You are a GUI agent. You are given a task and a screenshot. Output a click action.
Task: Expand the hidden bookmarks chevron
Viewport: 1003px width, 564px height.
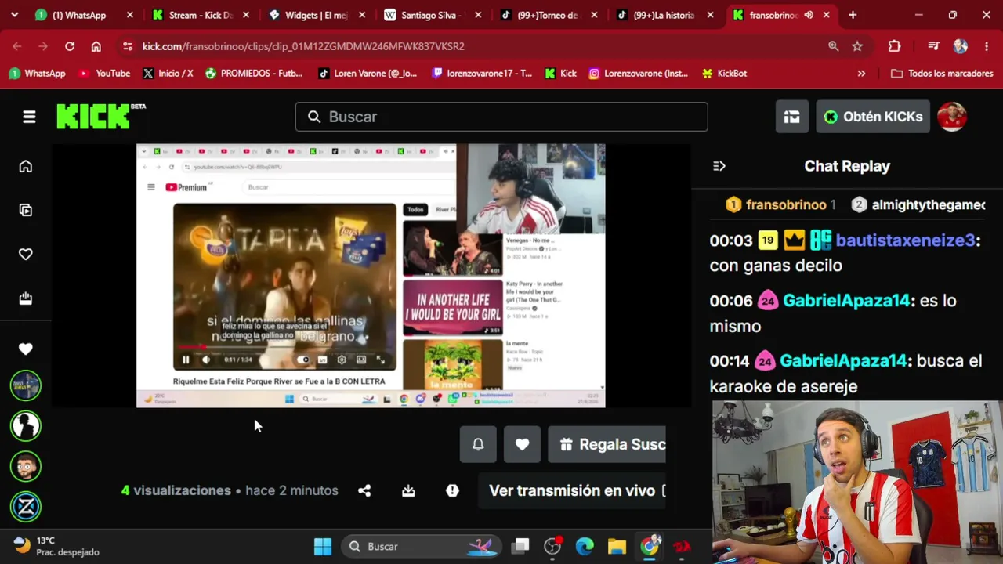coord(861,74)
